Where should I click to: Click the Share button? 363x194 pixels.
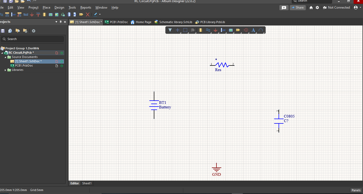point(298,7)
